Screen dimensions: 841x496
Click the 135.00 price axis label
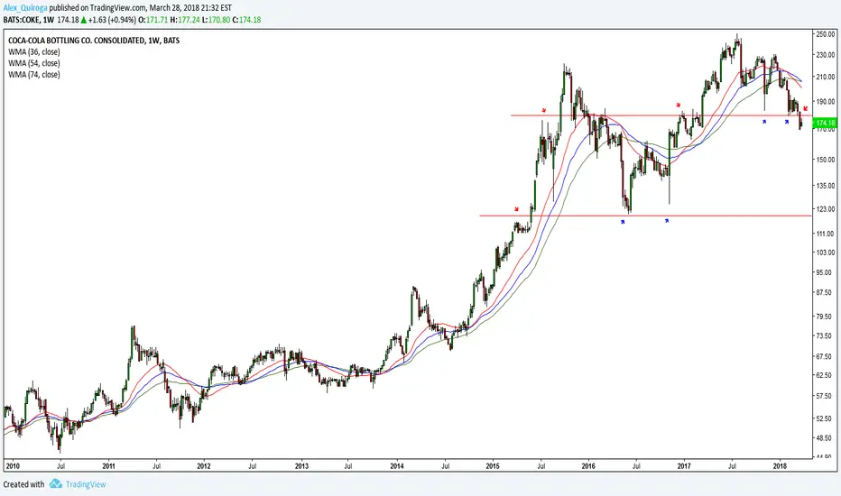pyautogui.click(x=825, y=186)
